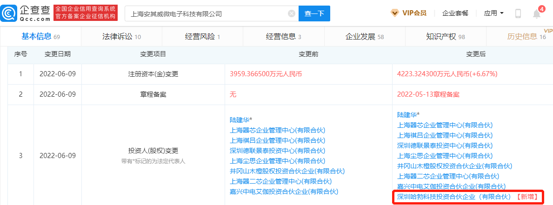Click the 全国企业信用查询系统 red banner
Screen dimensions: 553x205
point(86,13)
